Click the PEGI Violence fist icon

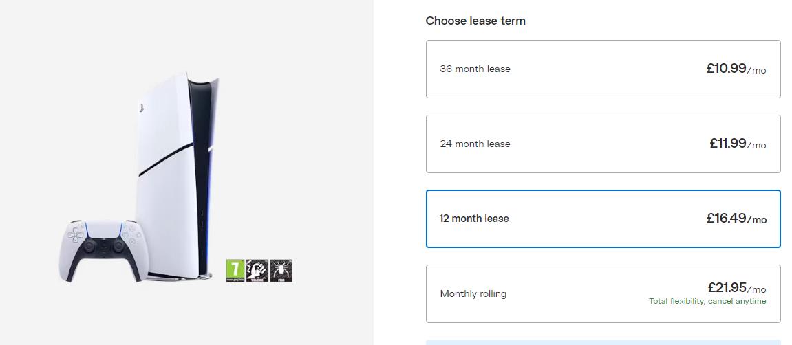(x=257, y=270)
